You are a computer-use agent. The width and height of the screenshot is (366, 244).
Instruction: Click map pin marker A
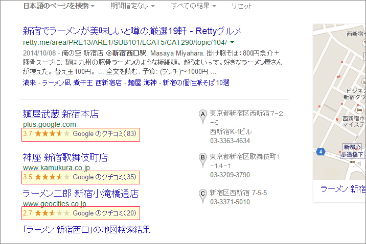pyautogui.click(x=203, y=116)
